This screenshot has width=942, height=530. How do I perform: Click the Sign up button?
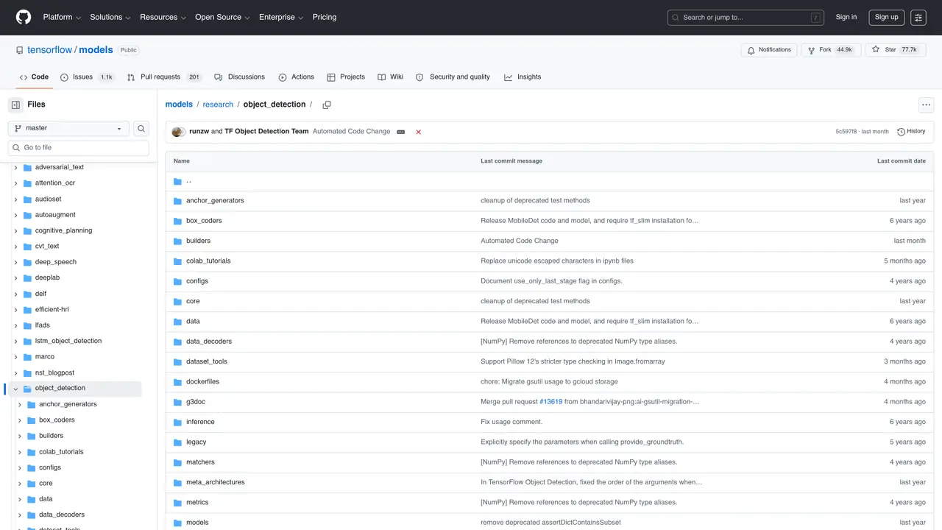click(x=887, y=17)
